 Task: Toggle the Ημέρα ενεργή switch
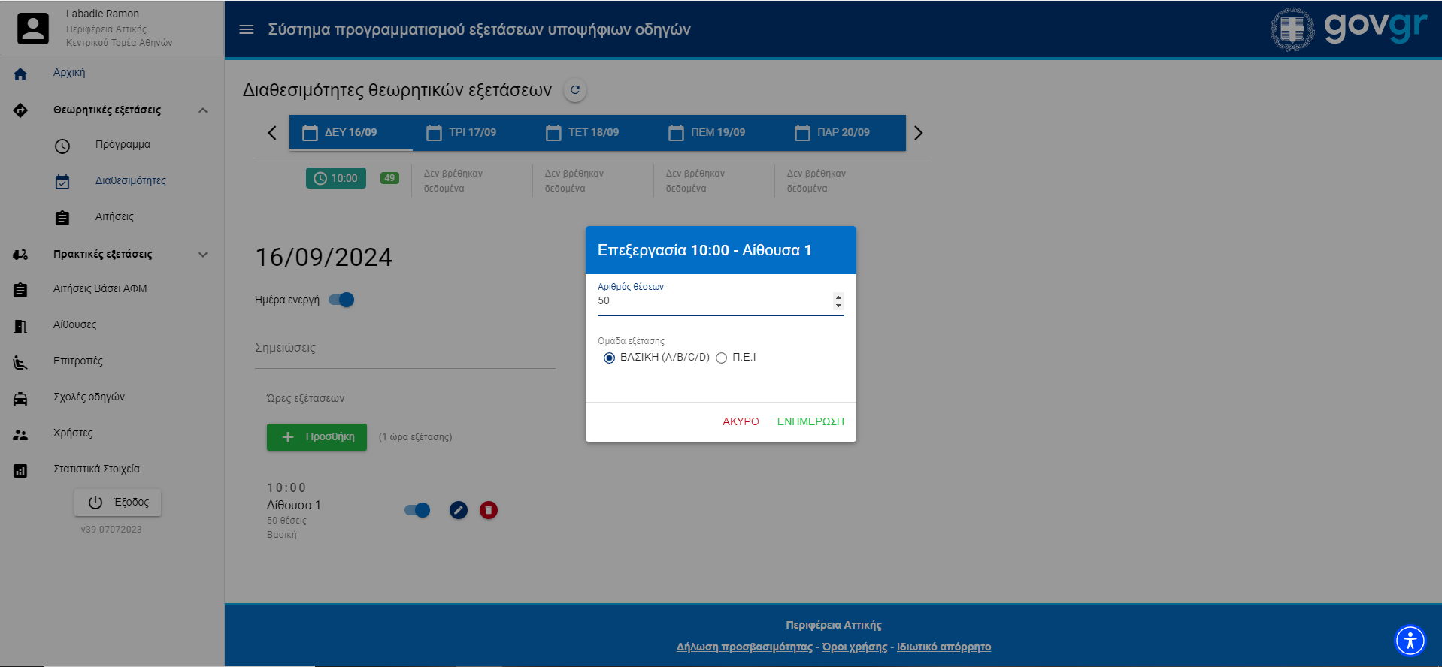(x=341, y=300)
